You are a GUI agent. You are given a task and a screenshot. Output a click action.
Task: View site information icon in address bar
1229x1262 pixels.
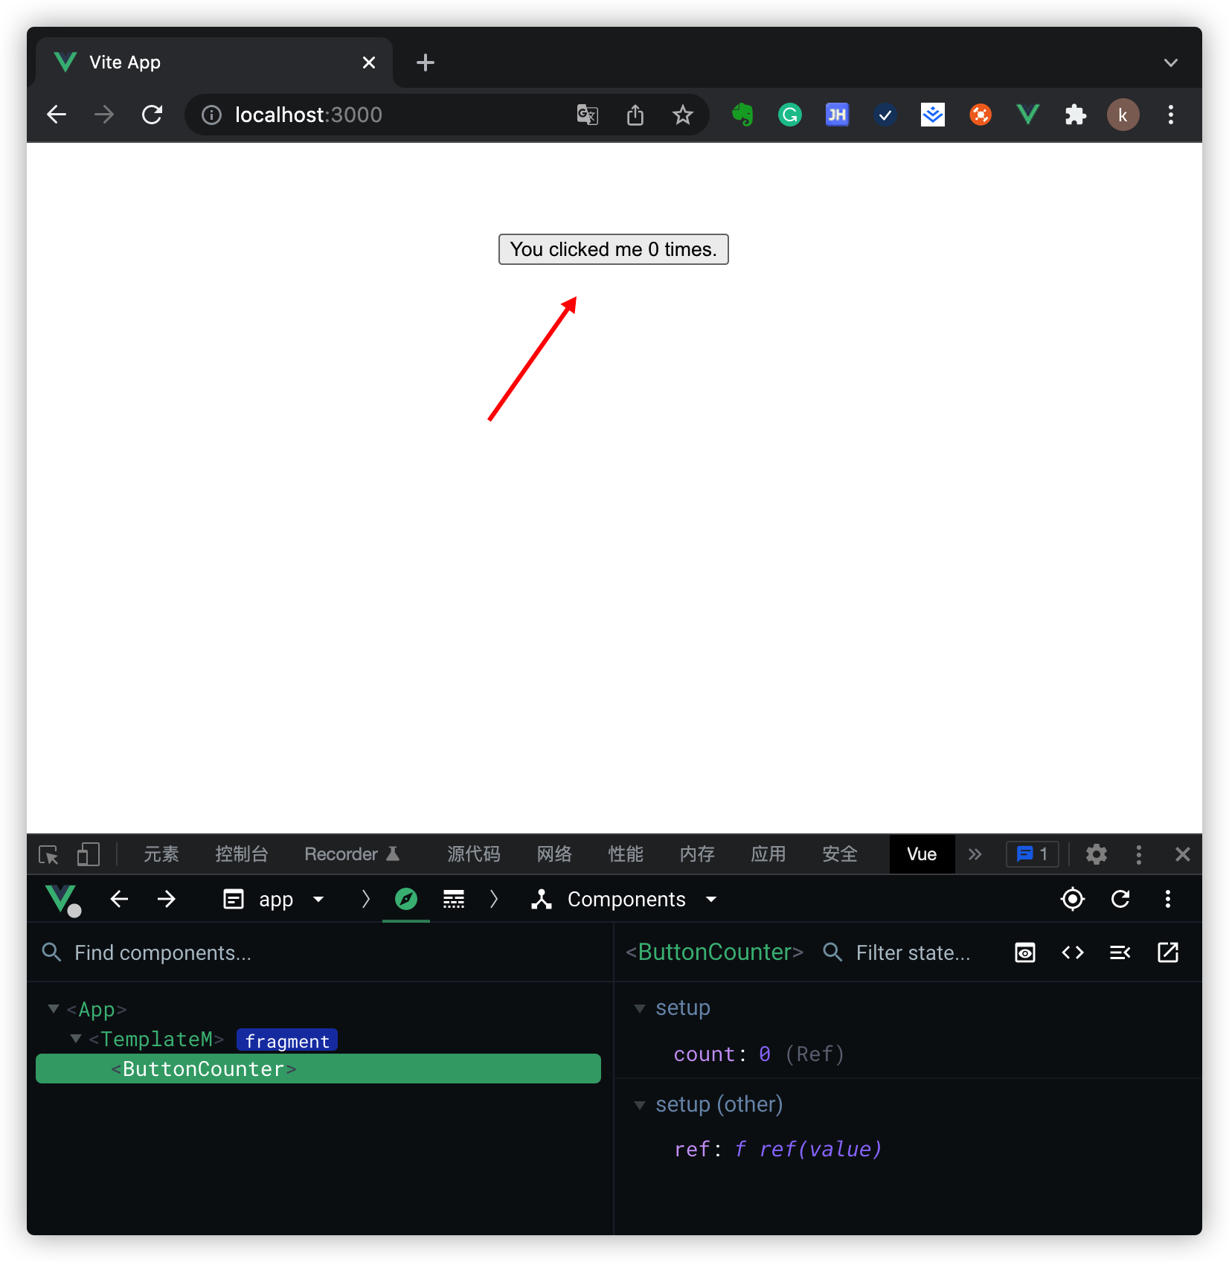pos(211,115)
